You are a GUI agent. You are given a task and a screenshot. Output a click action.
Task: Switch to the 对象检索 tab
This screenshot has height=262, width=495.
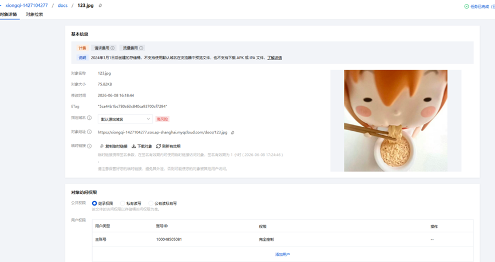[x=34, y=14]
